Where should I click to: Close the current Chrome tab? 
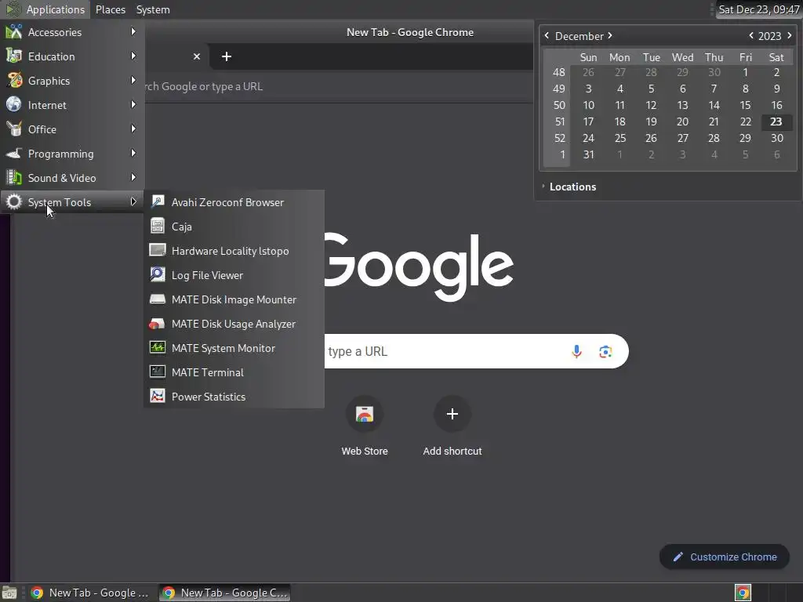197,56
